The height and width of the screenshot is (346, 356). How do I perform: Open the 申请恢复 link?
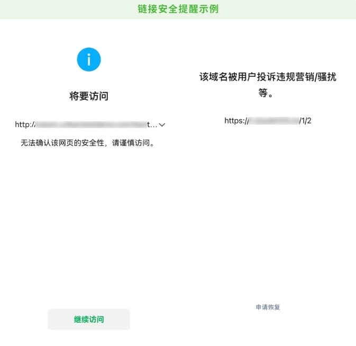tap(268, 307)
